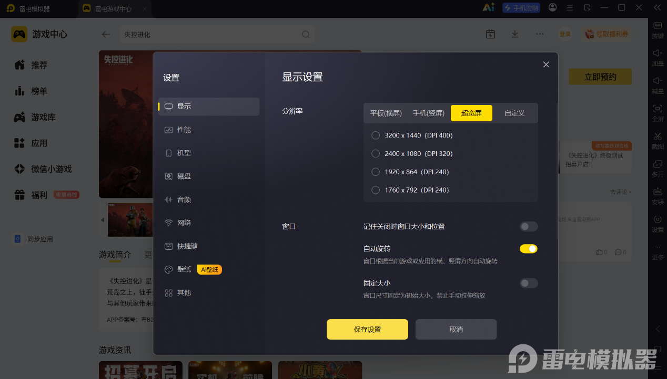Open 手机控制 phone control
This screenshot has height=379, width=667.
(521, 8)
